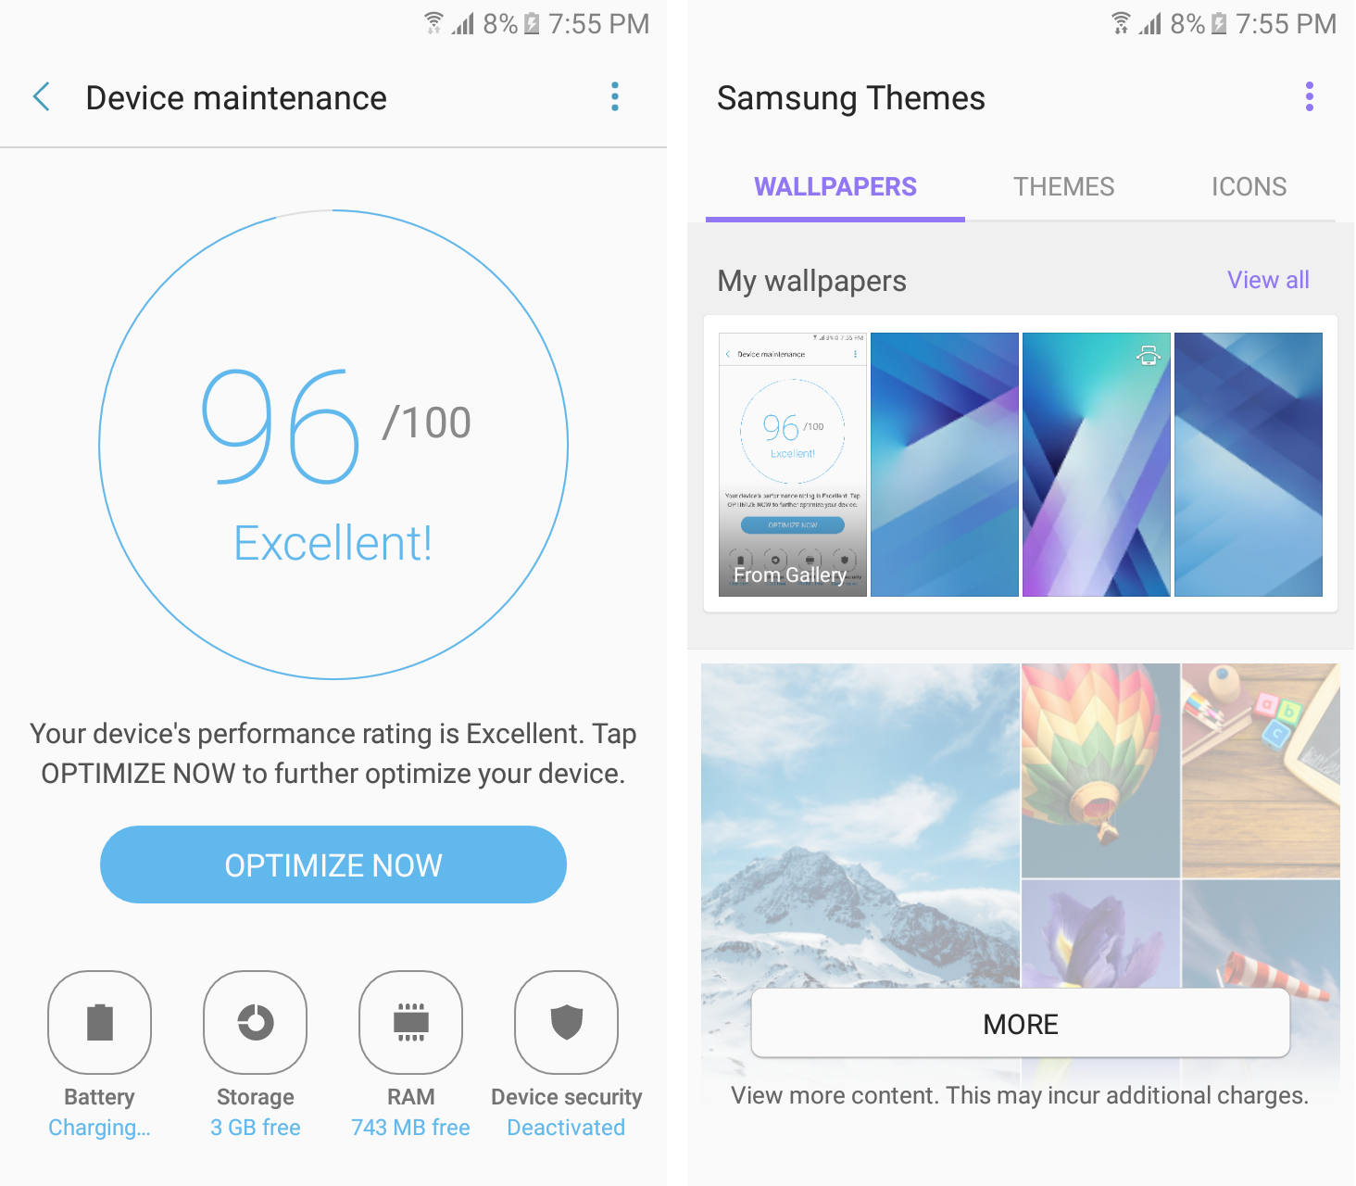Switch to the WALLPAPERS tab
This screenshot has height=1186, width=1356.
point(835,187)
